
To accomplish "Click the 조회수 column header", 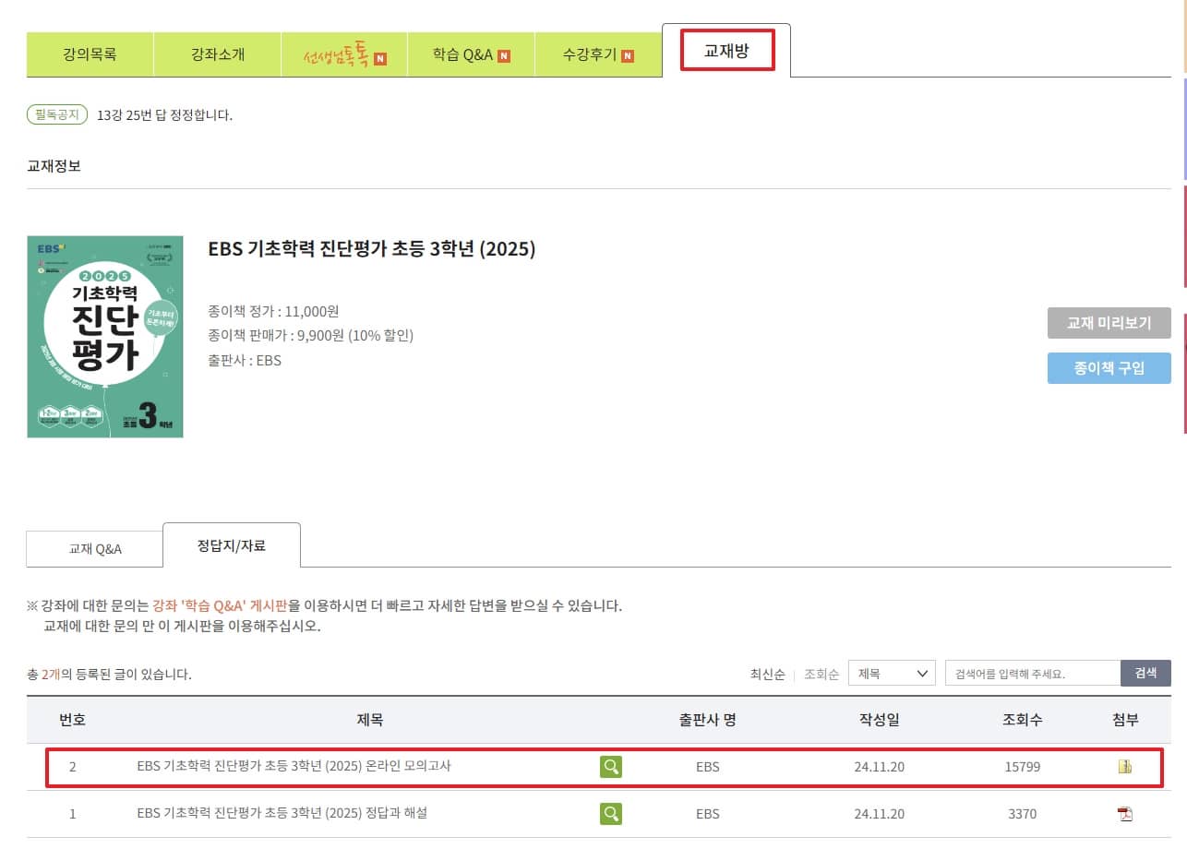I will (x=1023, y=720).
